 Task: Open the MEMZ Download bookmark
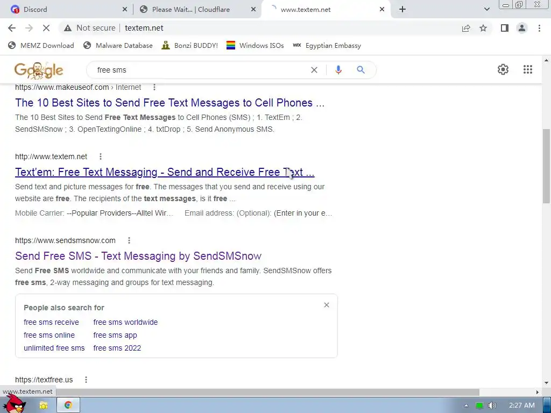[x=41, y=46]
